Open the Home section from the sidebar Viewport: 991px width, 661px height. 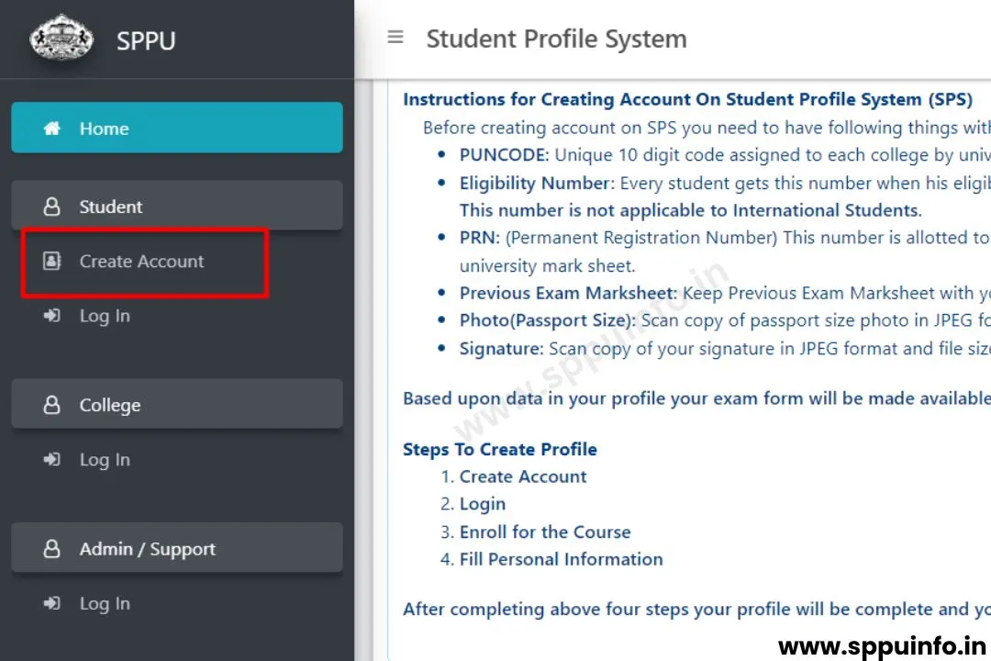click(104, 129)
